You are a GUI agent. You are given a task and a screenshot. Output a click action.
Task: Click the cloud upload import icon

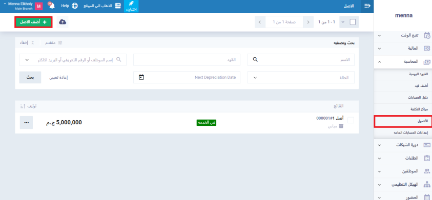click(x=63, y=22)
